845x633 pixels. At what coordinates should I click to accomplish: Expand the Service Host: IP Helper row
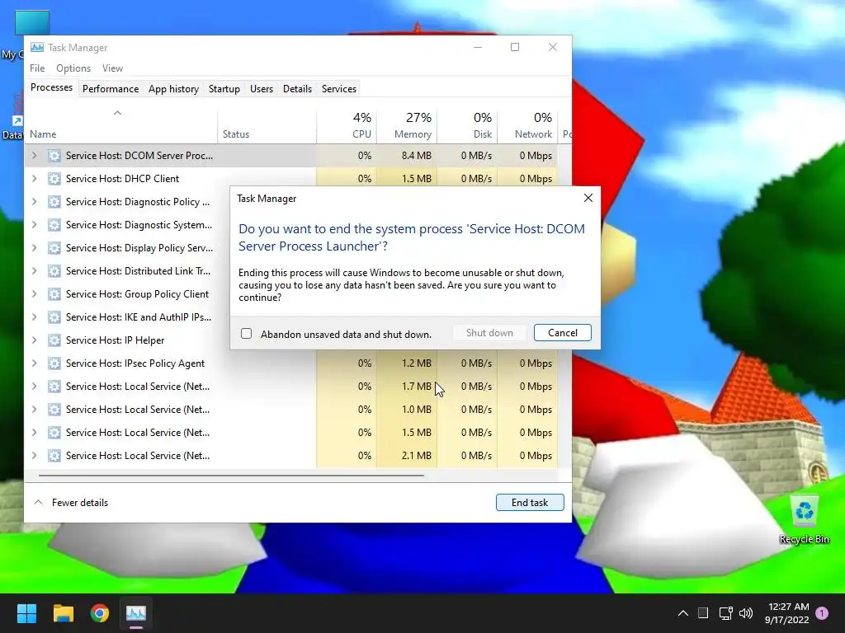tap(35, 340)
